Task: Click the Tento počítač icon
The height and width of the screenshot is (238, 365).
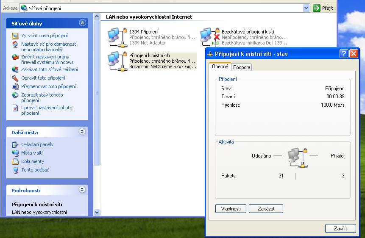Action: [15, 170]
